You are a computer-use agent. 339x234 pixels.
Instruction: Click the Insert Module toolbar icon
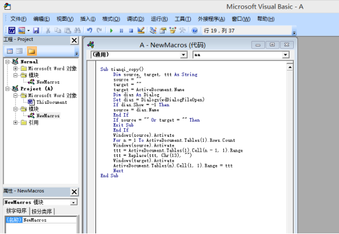tap(21, 31)
